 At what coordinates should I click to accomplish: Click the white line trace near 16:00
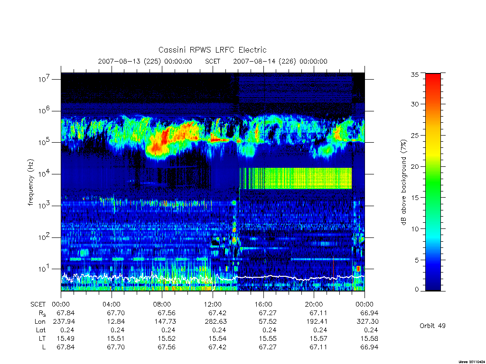(263, 277)
